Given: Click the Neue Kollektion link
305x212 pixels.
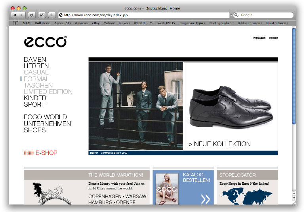Looking at the screenshot, I should coord(219,144).
